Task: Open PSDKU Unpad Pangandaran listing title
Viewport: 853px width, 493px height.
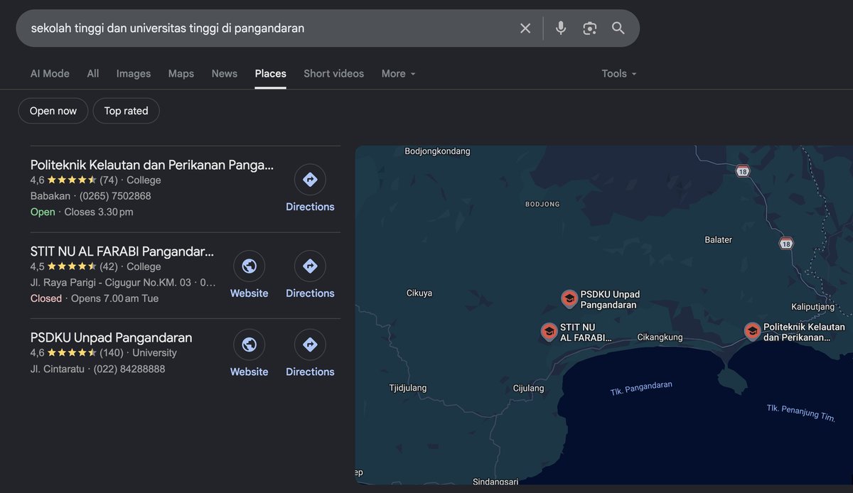Action: [x=112, y=337]
